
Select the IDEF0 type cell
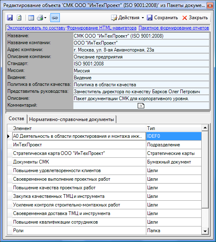(174, 136)
